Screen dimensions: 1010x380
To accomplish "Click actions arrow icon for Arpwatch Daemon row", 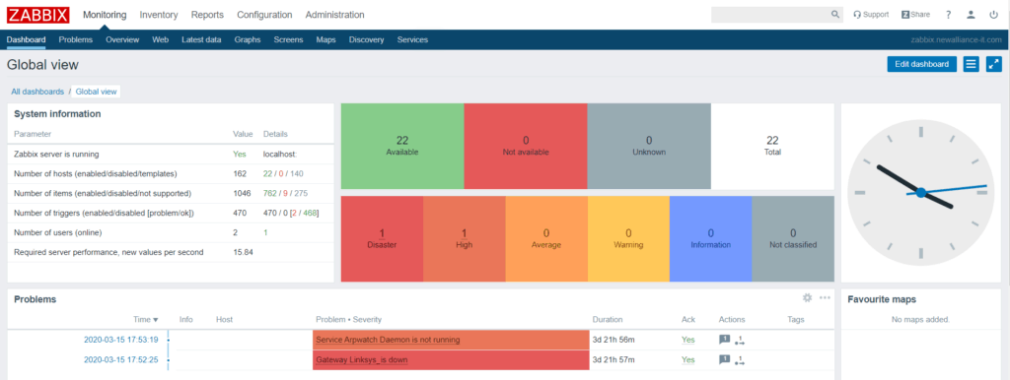I will coord(740,341).
